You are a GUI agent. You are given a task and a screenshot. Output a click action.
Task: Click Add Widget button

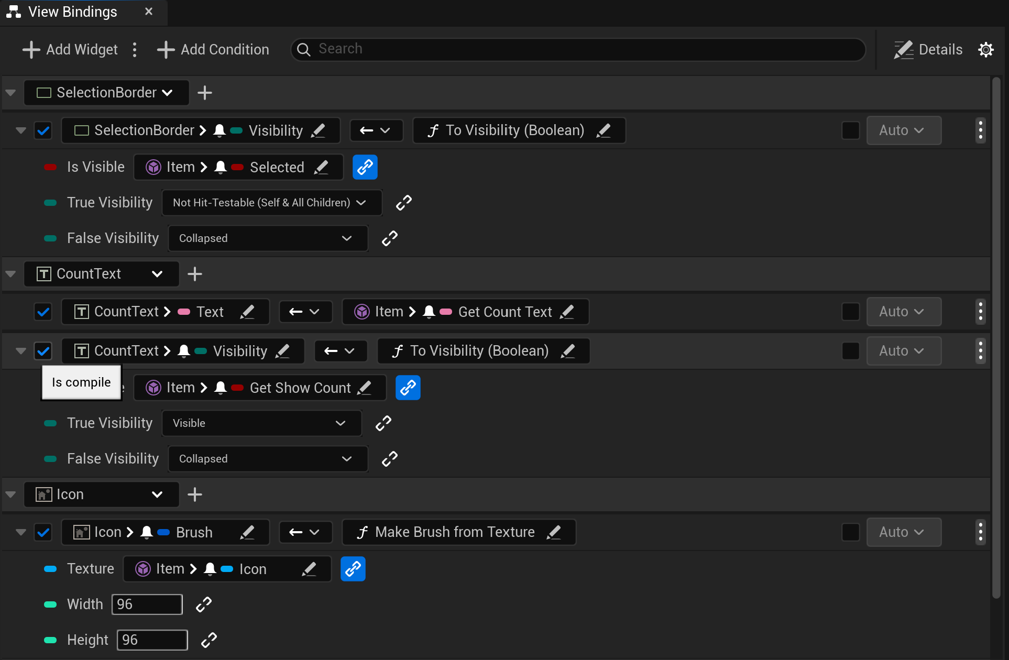coord(71,50)
